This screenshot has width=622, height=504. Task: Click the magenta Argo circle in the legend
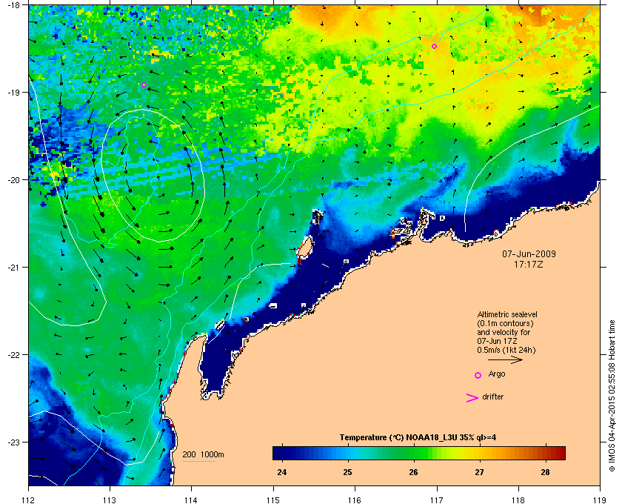(x=478, y=375)
